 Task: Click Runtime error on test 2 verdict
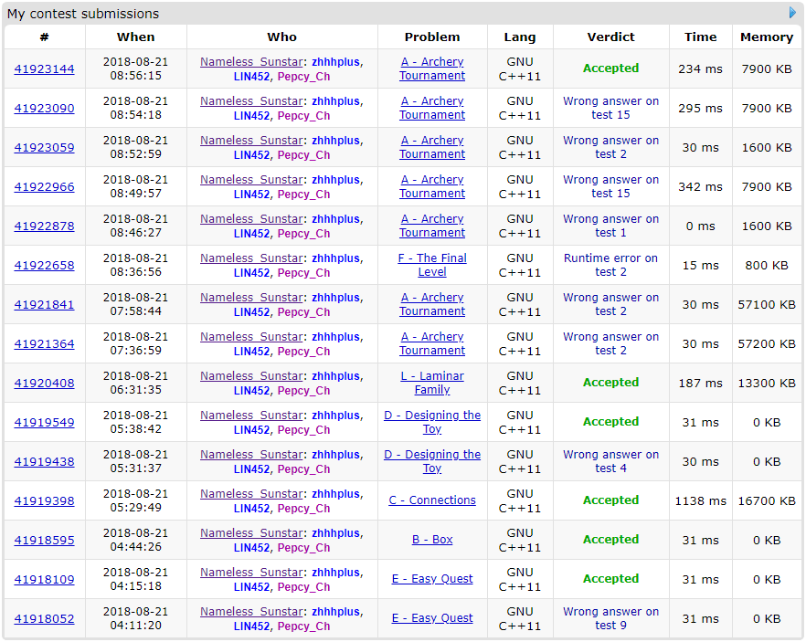(610, 265)
